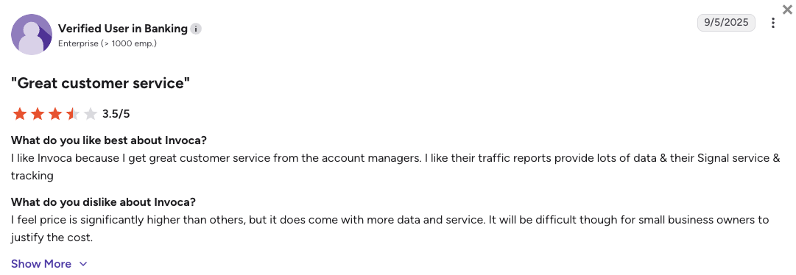Open the "Great customer service" review title
The image size is (796, 275).
pos(101,83)
